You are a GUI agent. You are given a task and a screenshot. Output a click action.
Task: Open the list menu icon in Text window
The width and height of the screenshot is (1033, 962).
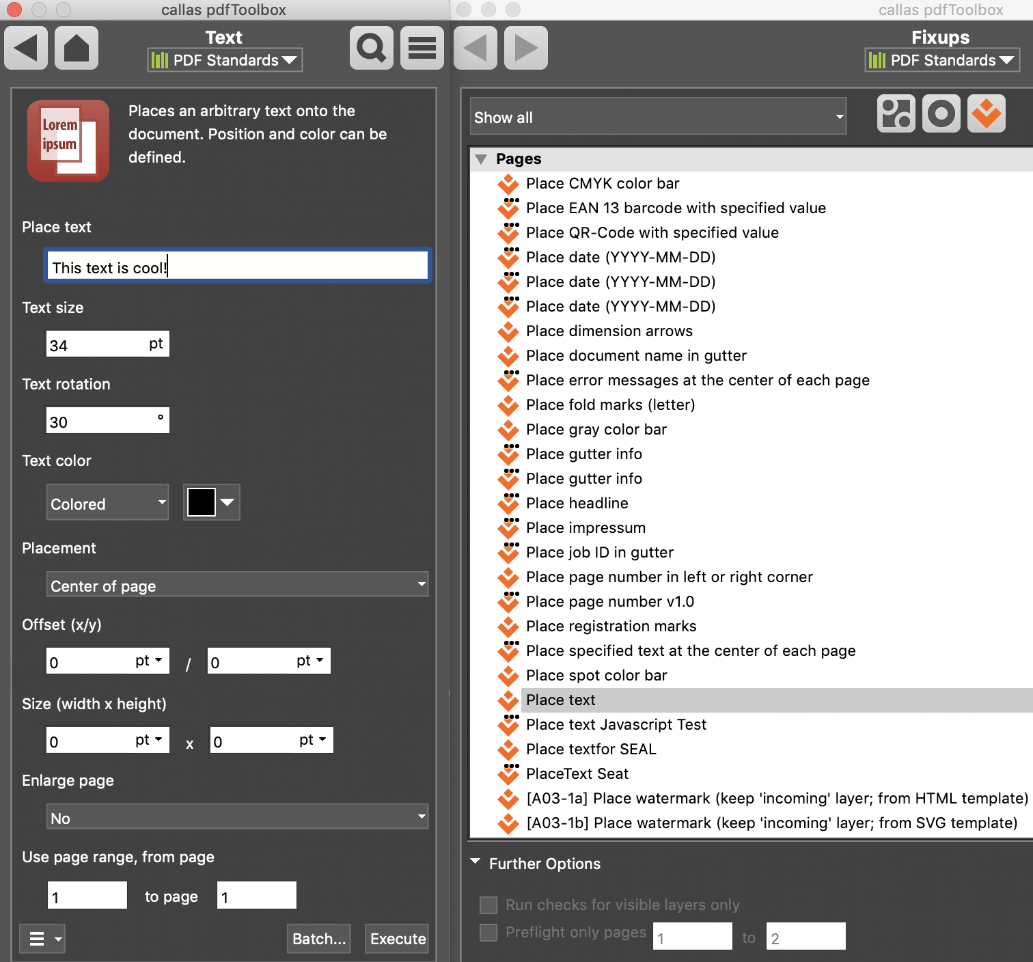click(422, 48)
